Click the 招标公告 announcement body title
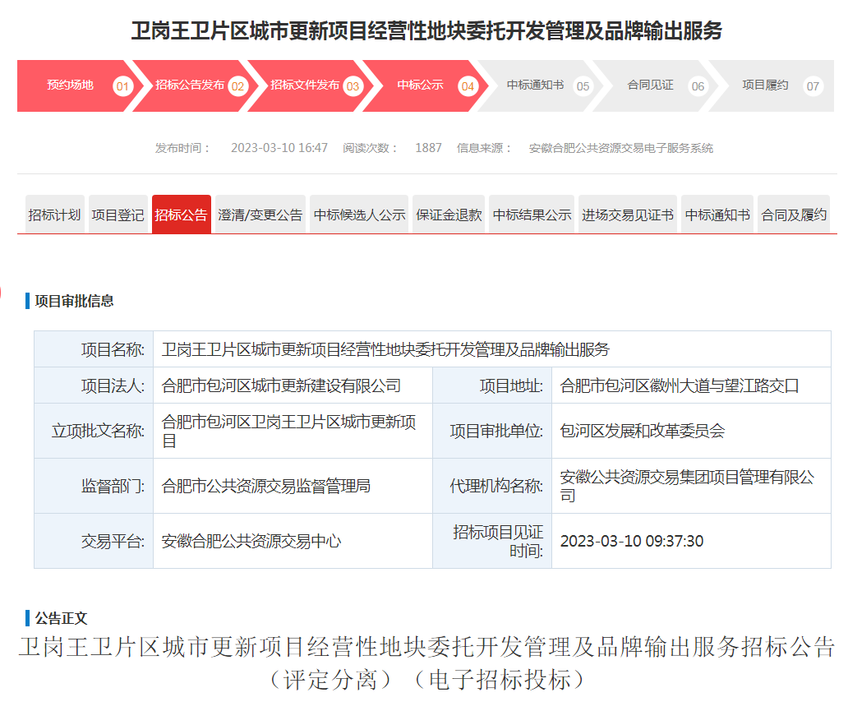This screenshot has height=711, width=848. (x=426, y=647)
